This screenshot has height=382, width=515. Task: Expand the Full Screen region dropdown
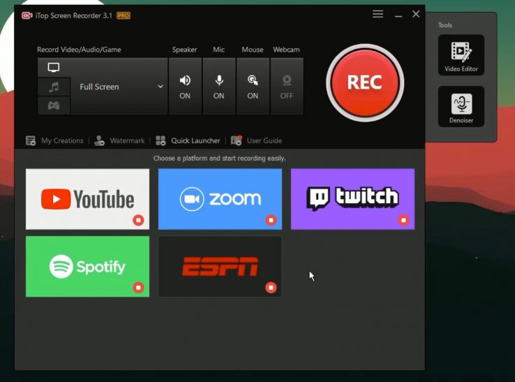point(120,87)
